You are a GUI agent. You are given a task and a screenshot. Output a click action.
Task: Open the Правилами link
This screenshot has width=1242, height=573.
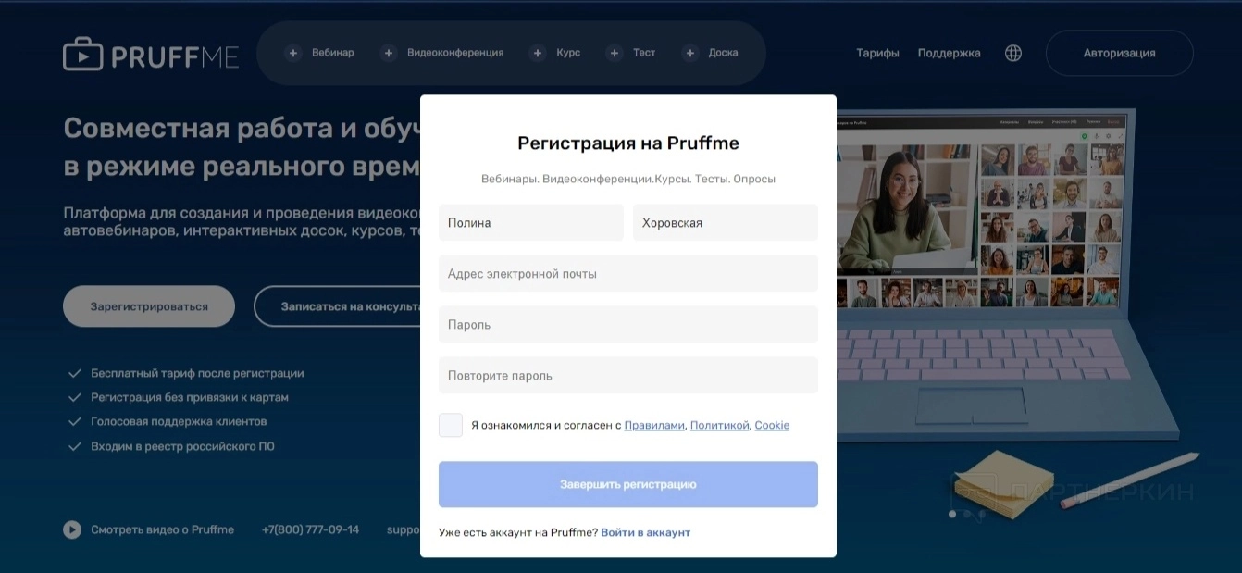click(654, 425)
